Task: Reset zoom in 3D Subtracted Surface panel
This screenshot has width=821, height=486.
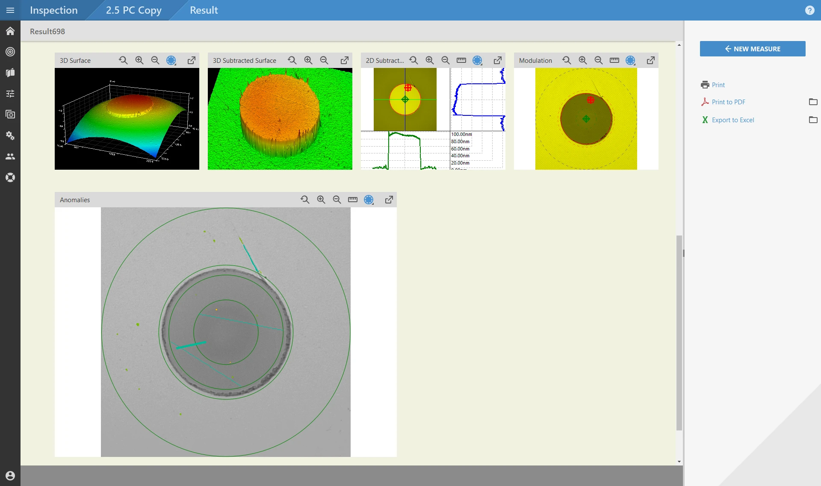Action: pyautogui.click(x=292, y=60)
